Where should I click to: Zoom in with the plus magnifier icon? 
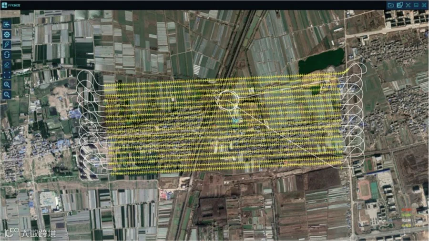pyautogui.click(x=7, y=85)
